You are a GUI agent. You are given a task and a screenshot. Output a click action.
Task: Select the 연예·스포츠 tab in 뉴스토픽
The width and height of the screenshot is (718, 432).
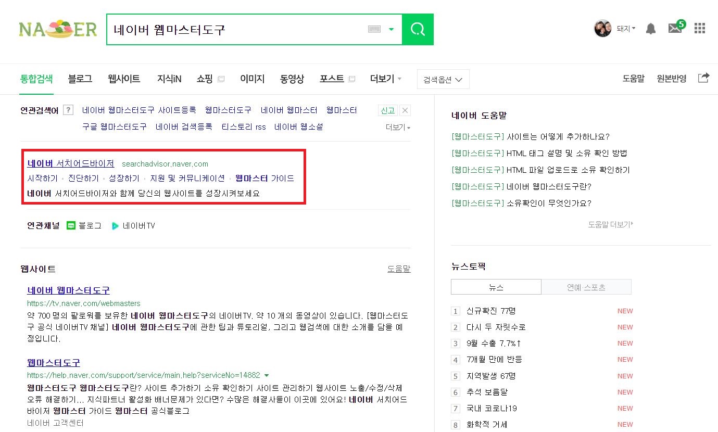click(x=586, y=287)
